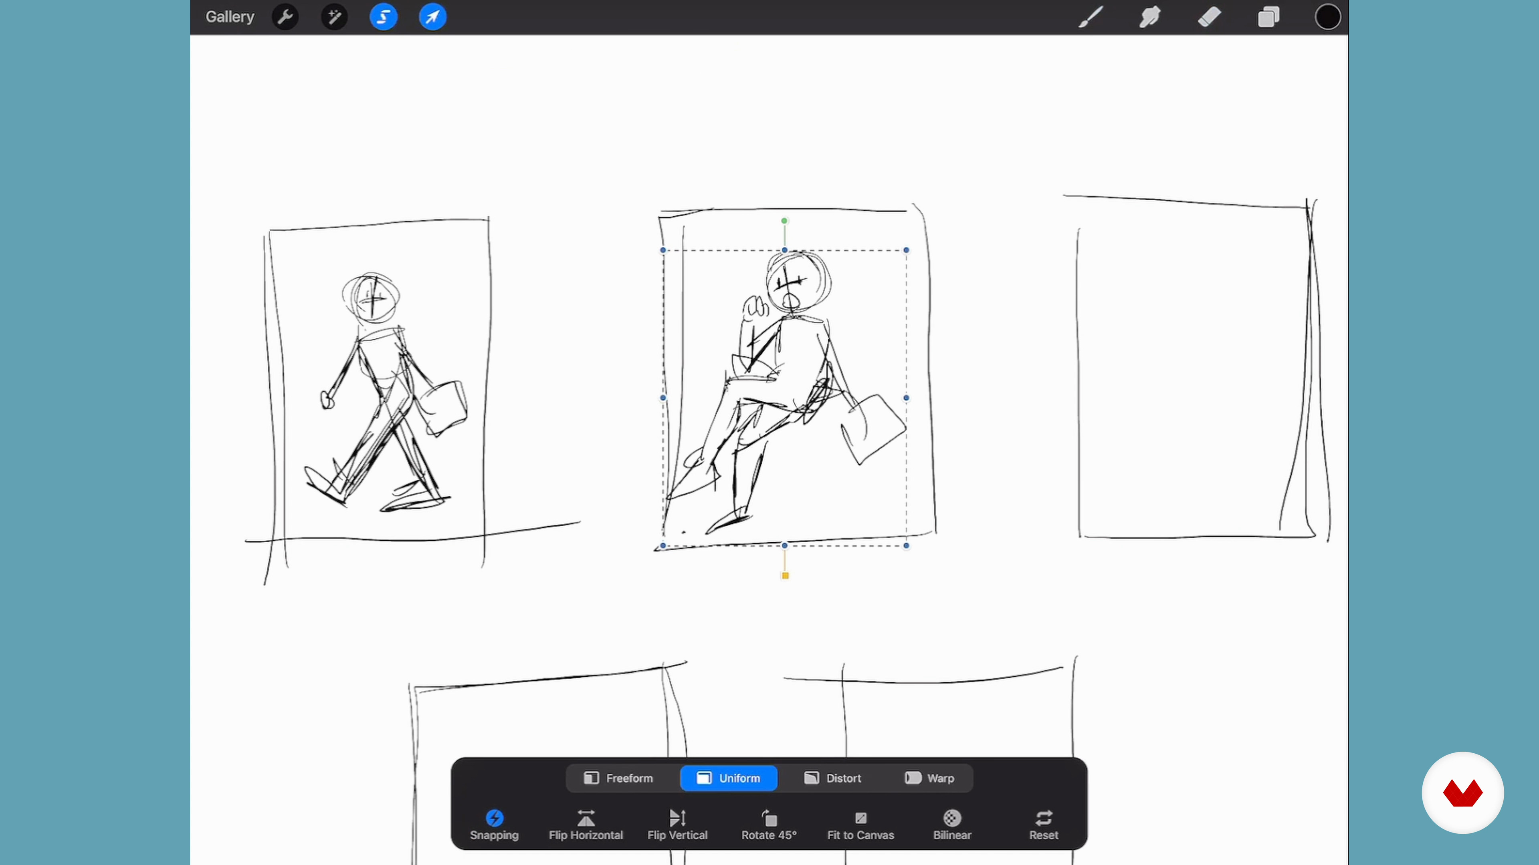Open the Actions wrench menu
This screenshot has height=865, width=1539.
[285, 17]
